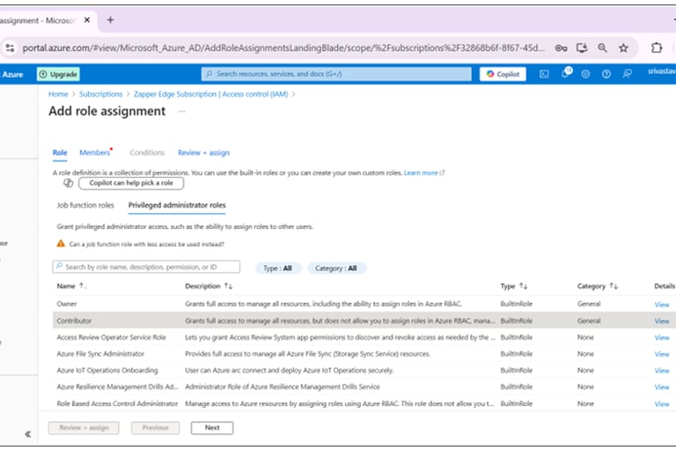Screen dimensions: 676x451
Task: Collapse the left sidebar with double chevron
Action: (x=27, y=433)
